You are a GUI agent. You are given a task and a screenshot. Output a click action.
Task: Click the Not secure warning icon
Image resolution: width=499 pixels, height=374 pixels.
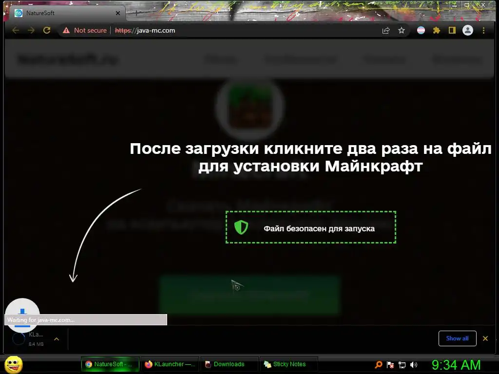(66, 31)
